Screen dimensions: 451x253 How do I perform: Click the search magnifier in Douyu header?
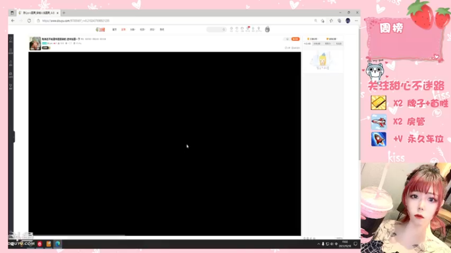224,29
